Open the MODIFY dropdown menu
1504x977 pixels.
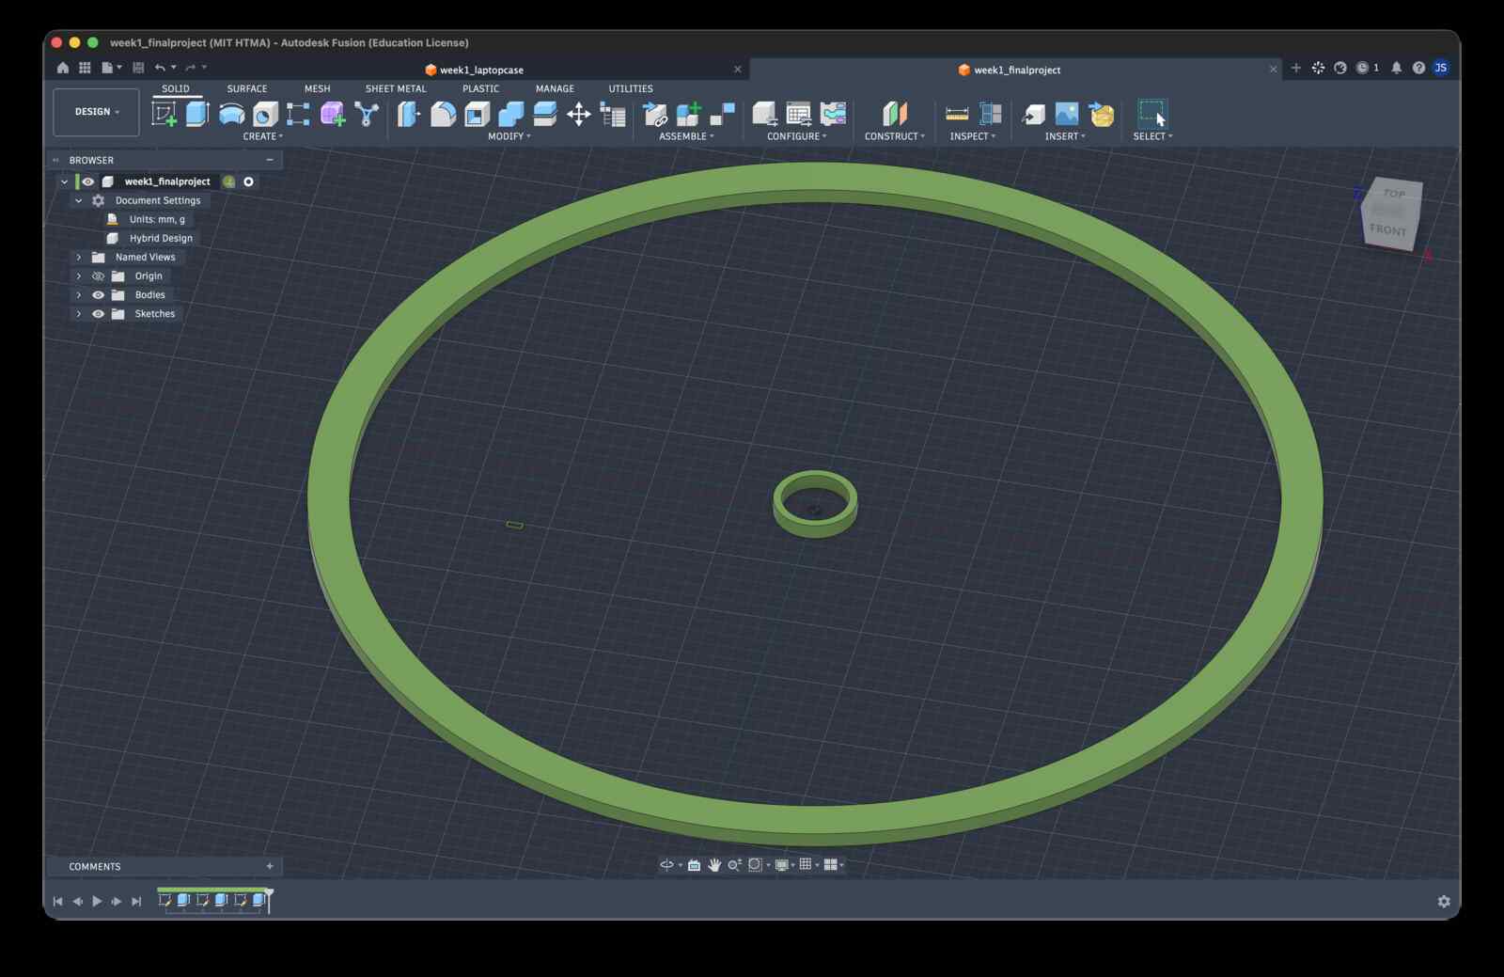point(509,136)
